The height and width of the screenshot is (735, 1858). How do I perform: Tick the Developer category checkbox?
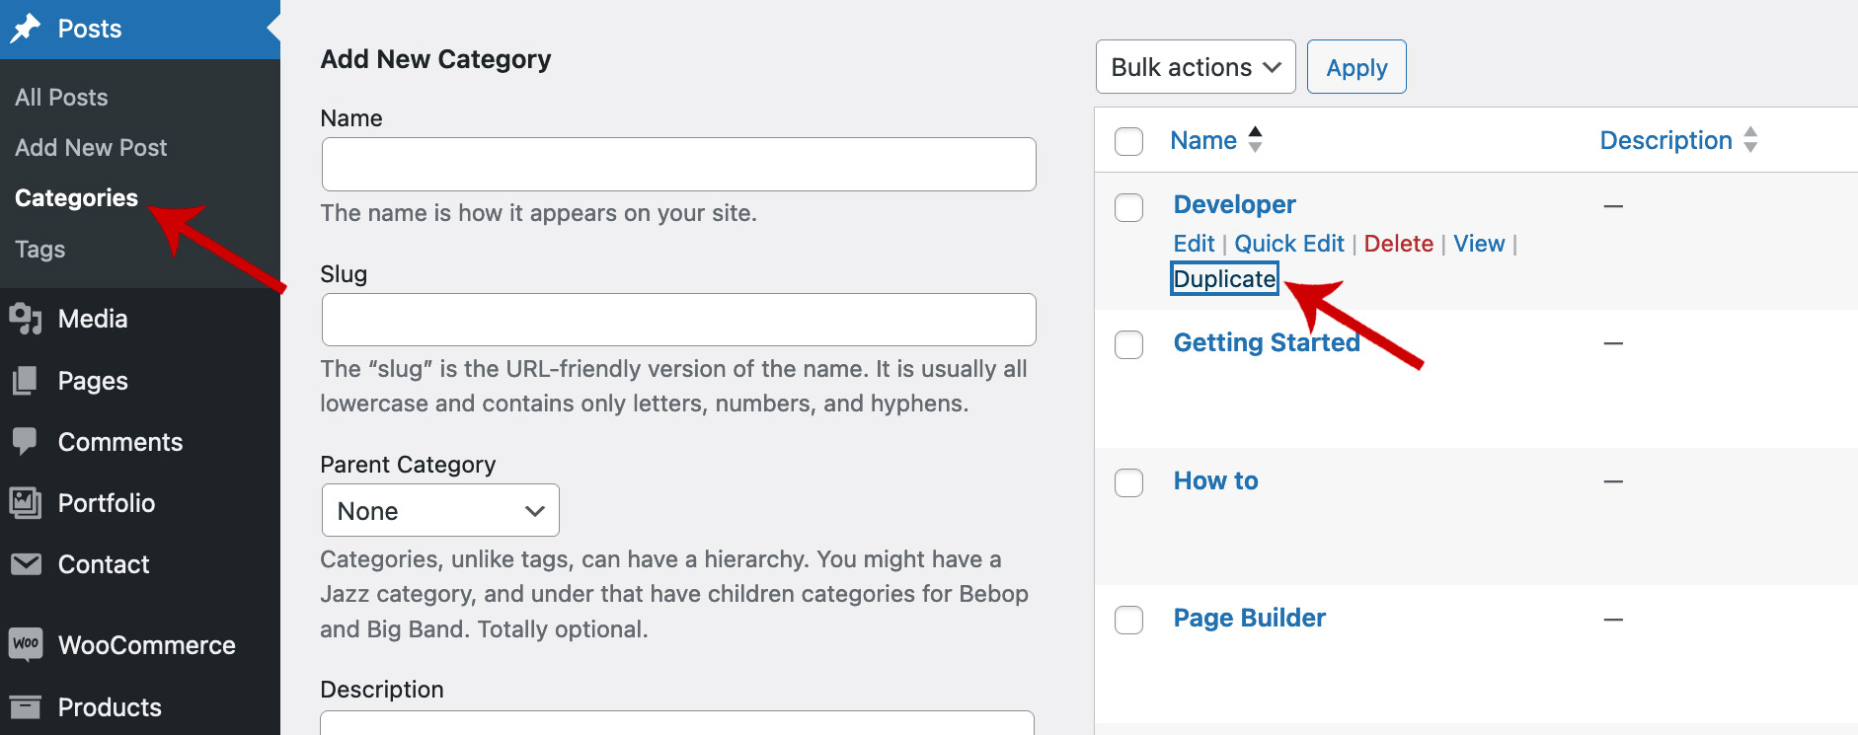pyautogui.click(x=1128, y=207)
